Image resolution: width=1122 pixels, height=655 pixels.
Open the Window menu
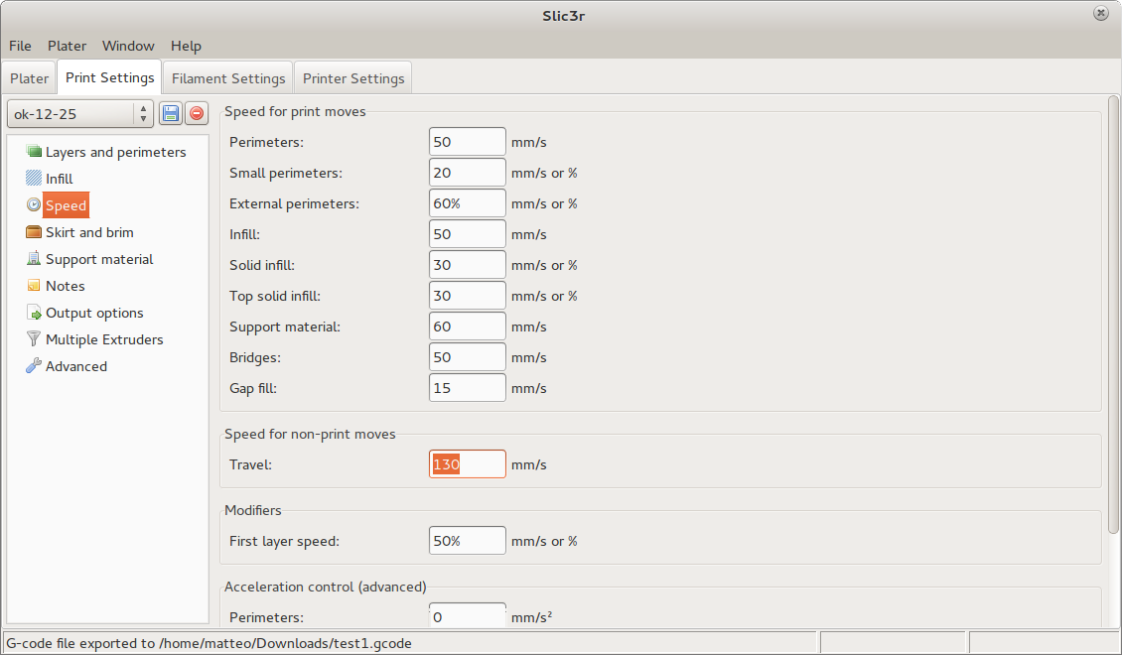coord(128,46)
